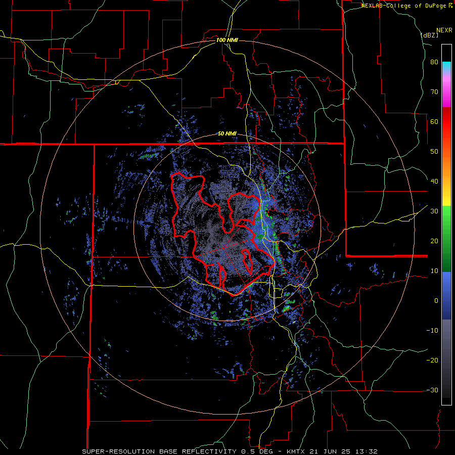This screenshot has width=455, height=455.
Task: Click the "KMTX 21 JUN 25 13:32" timestamp
Action: (332, 451)
